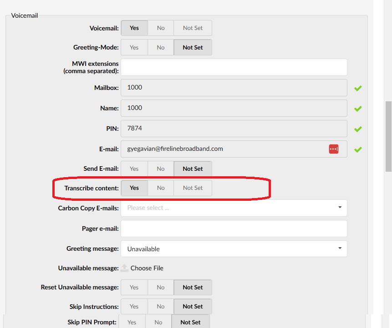Image resolution: width=392 pixels, height=328 pixels.
Task: Set Skip Instructions to Yes
Action: pyautogui.click(x=134, y=306)
